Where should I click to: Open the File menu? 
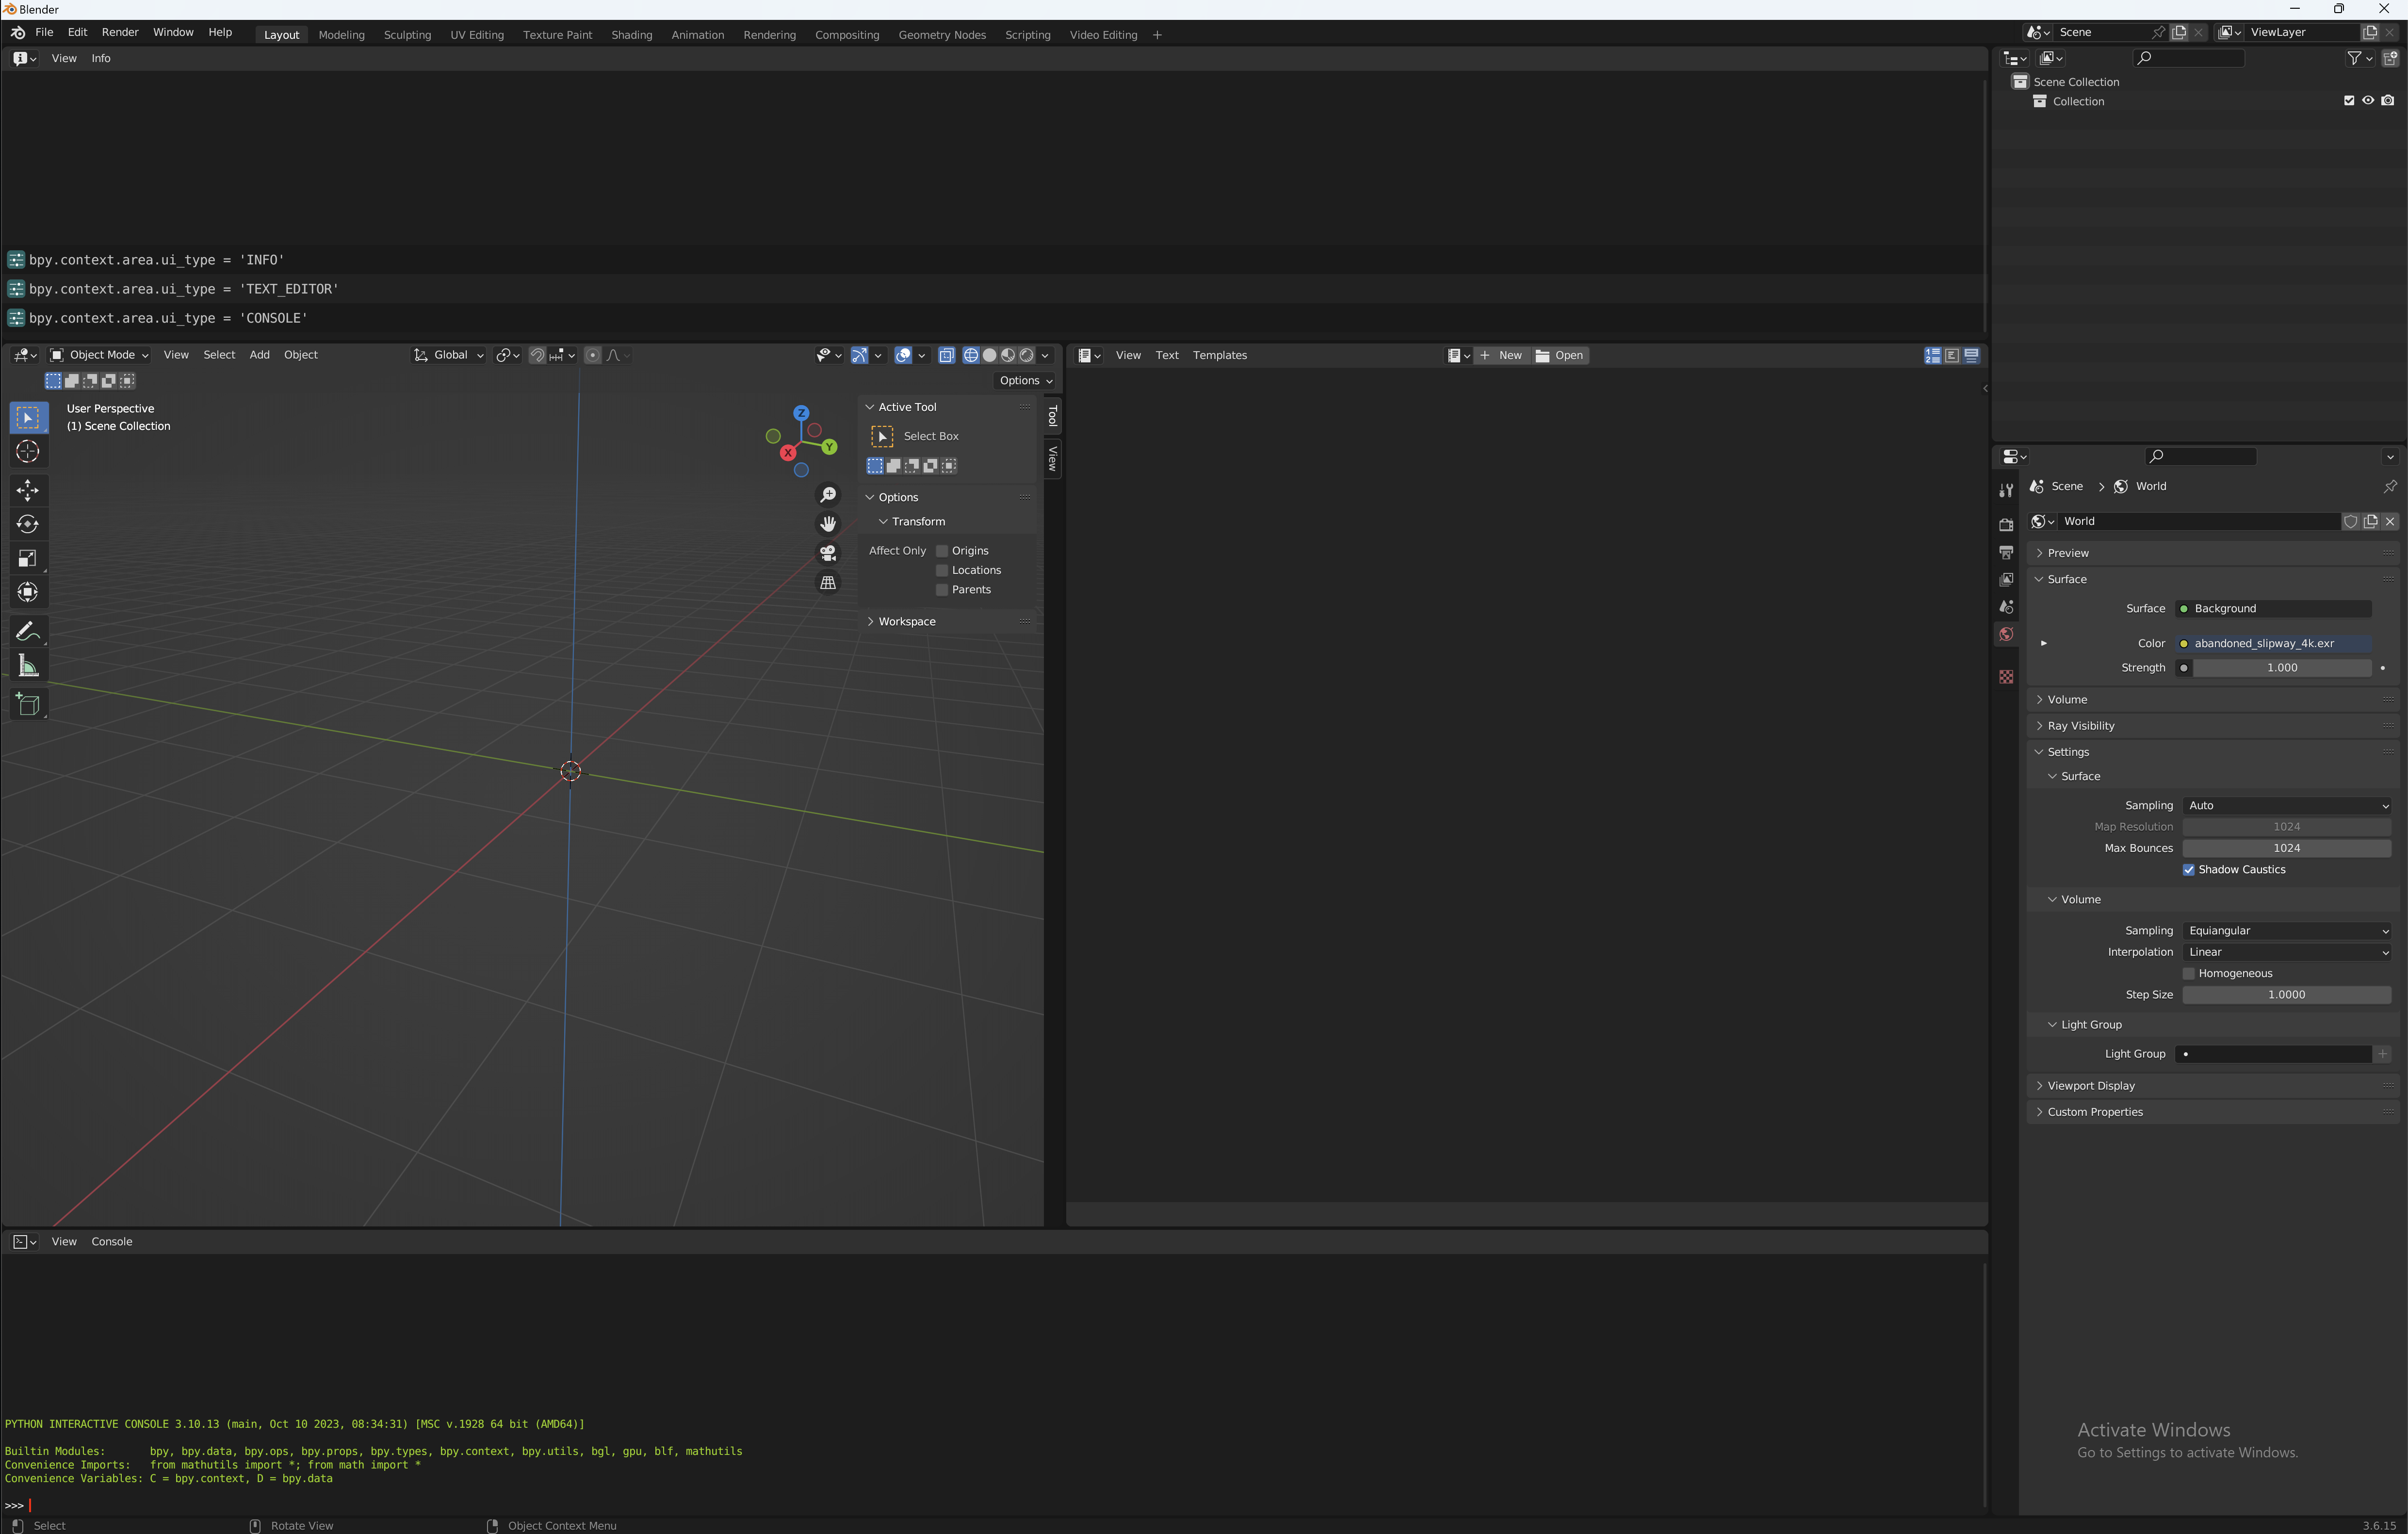pyautogui.click(x=44, y=32)
